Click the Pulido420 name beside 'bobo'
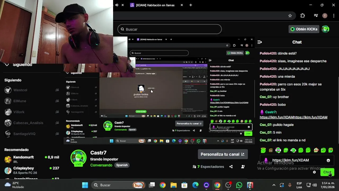Screen dimensions: 339x191 point(268,105)
